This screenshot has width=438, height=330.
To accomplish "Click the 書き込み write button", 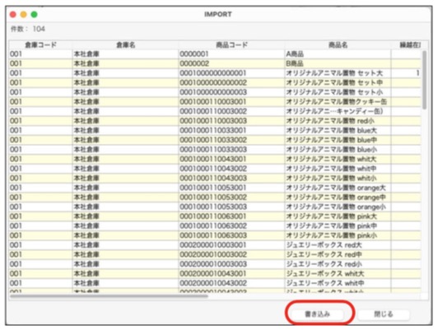I will [x=317, y=314].
